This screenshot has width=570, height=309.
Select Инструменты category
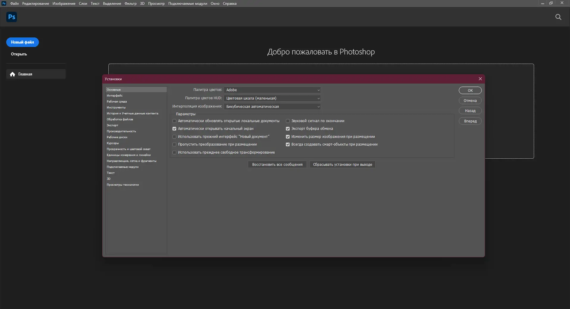coord(136,107)
